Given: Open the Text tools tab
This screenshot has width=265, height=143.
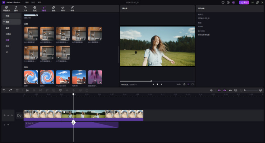Looking at the screenshot, I should [x=25, y=9].
